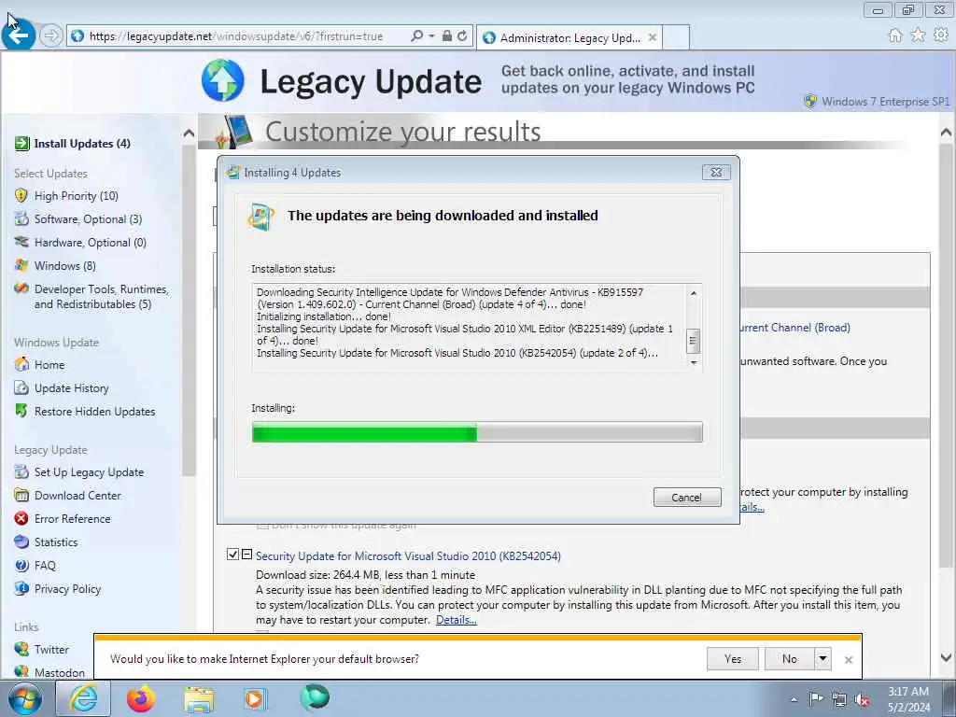Image resolution: width=956 pixels, height=717 pixels.
Task: Open a new blank browser tab
Action: 676,37
